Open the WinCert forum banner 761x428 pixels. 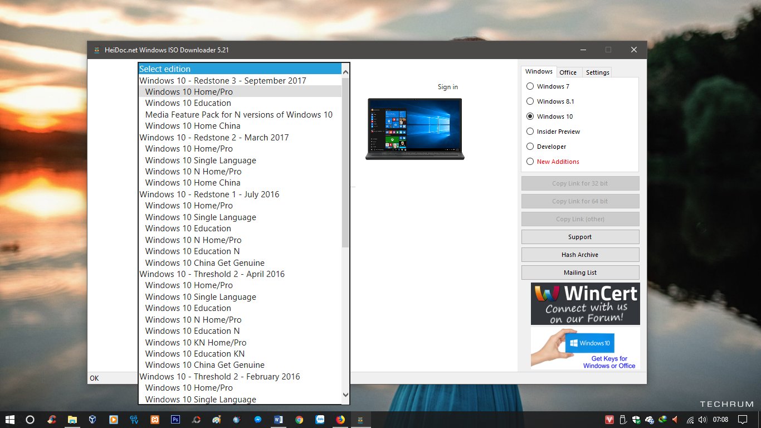coord(585,304)
